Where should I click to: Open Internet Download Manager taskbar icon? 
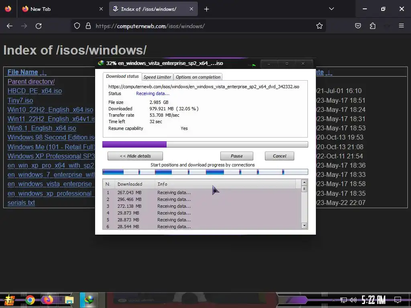pos(89,300)
